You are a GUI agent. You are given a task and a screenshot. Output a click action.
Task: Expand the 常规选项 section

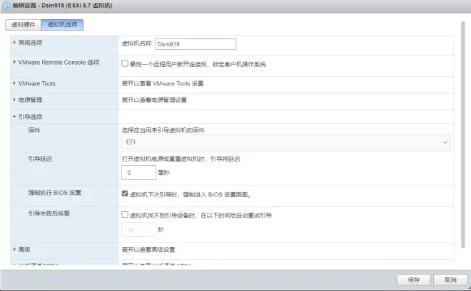pos(14,43)
